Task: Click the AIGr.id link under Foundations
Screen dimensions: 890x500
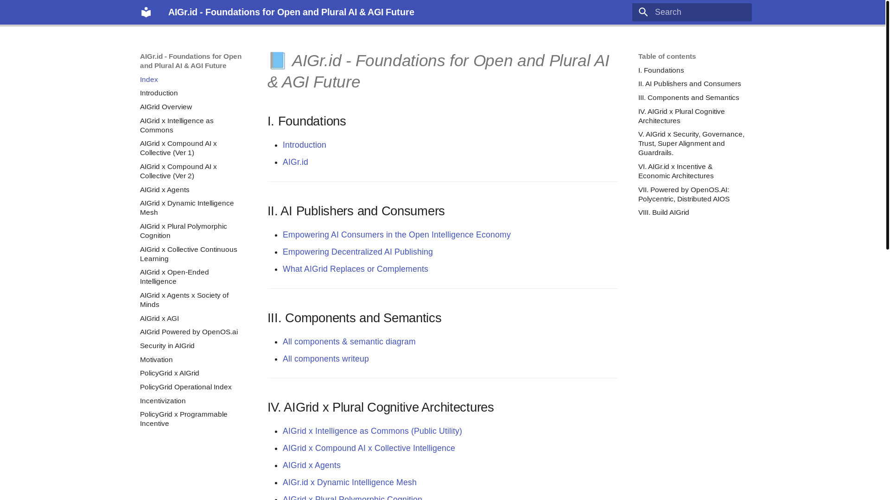Action: coord(295,162)
